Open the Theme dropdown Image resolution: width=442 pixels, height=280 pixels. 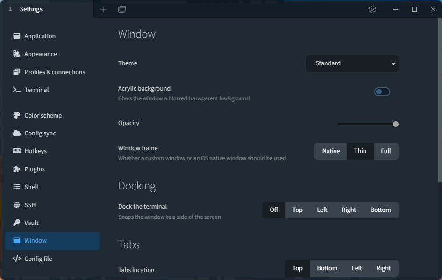point(352,63)
